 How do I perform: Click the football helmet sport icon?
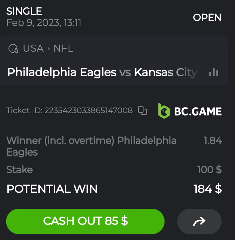click(x=13, y=48)
